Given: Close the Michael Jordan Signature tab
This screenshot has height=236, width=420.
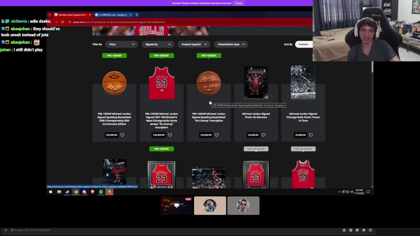Looking at the screenshot, I should (90, 15).
